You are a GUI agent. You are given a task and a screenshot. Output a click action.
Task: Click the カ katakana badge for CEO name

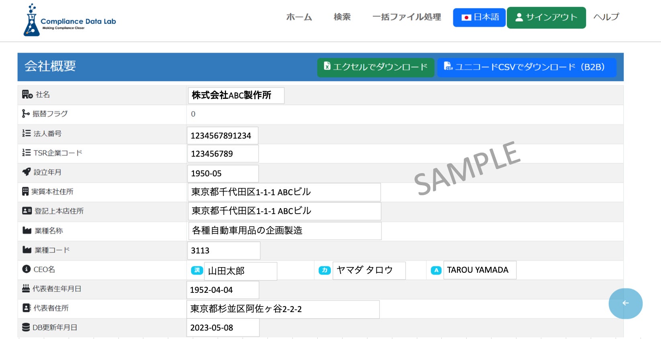(324, 270)
